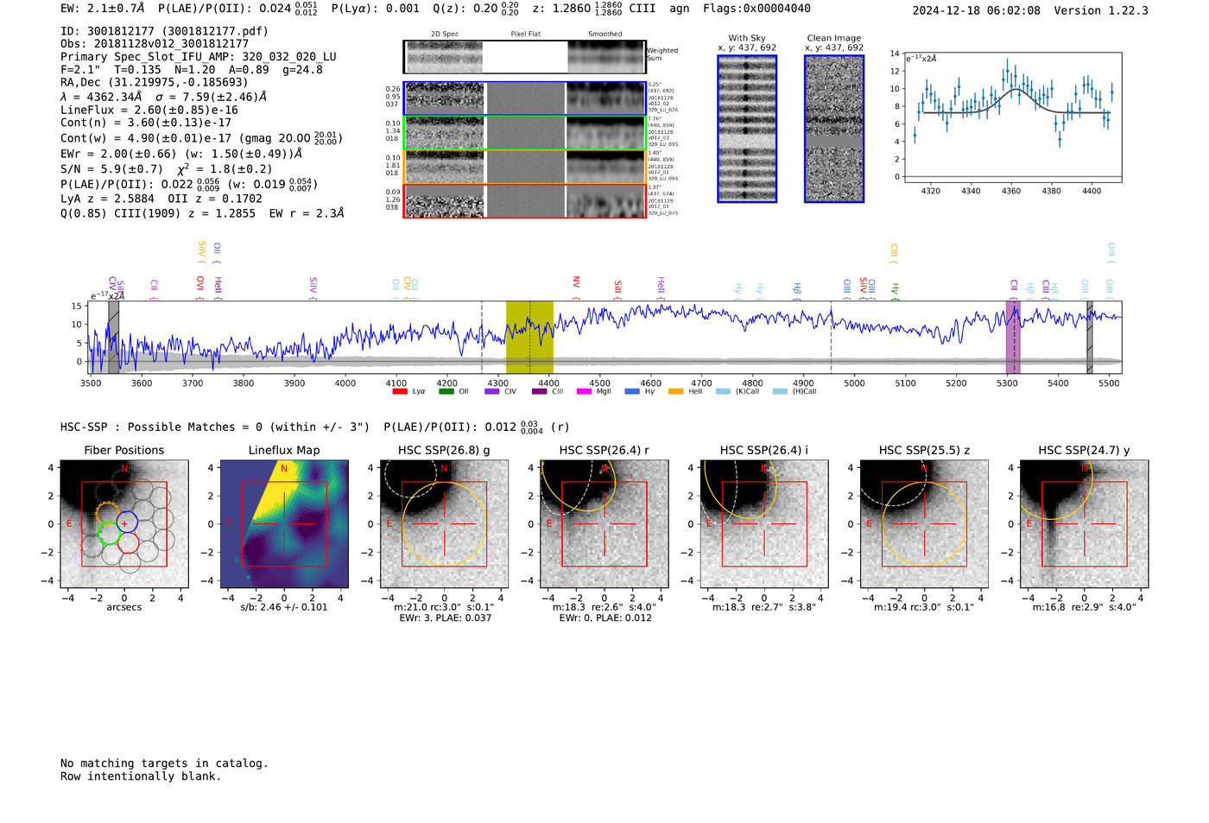1209x823 pixels.
Task: Click the hatched gray band near 5460
Action: (1090, 337)
